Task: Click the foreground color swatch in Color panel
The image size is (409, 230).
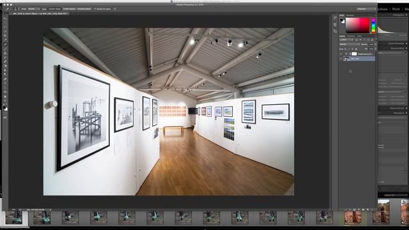Action: click(341, 20)
